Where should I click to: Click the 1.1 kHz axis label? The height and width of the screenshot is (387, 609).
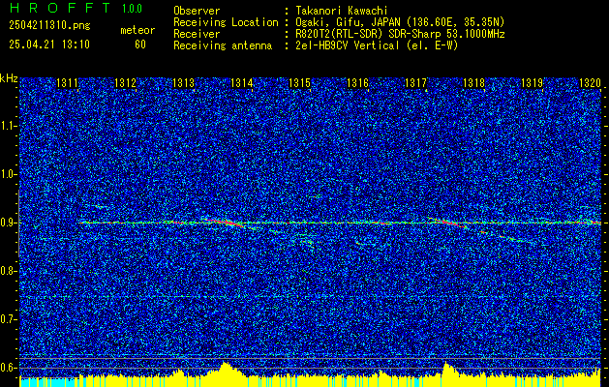pos(8,126)
